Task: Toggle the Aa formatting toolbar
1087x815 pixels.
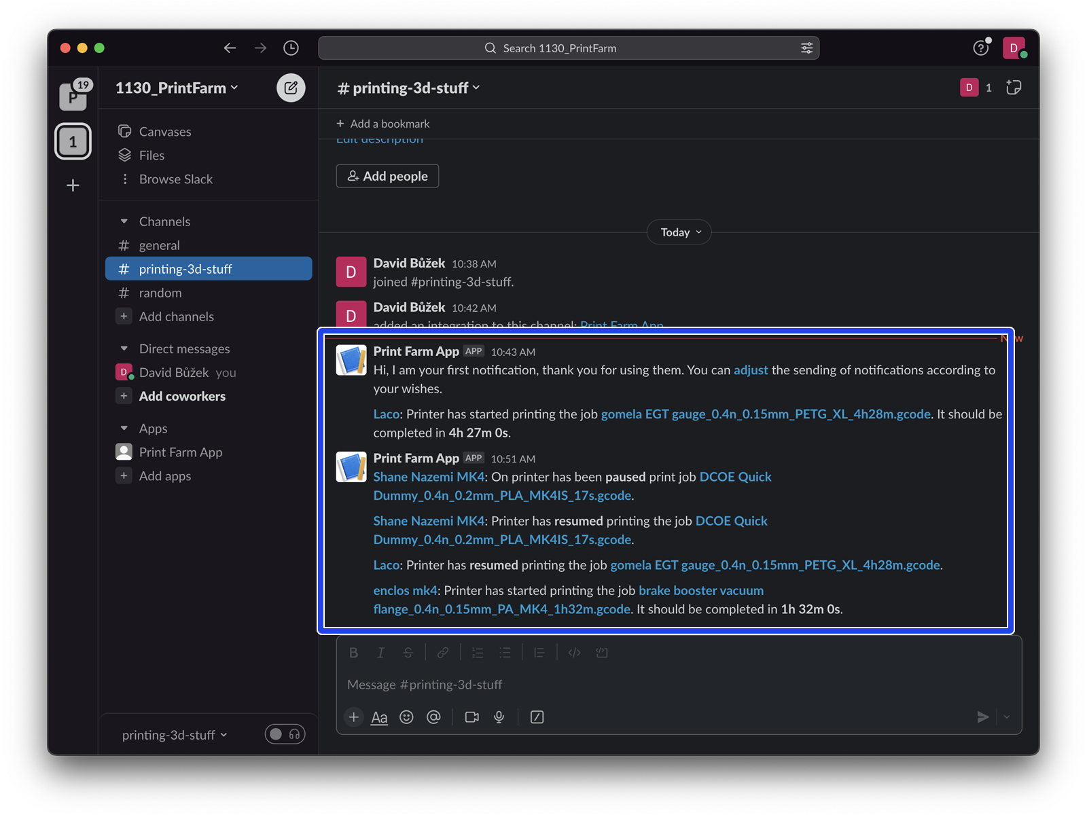Action: coord(379,717)
